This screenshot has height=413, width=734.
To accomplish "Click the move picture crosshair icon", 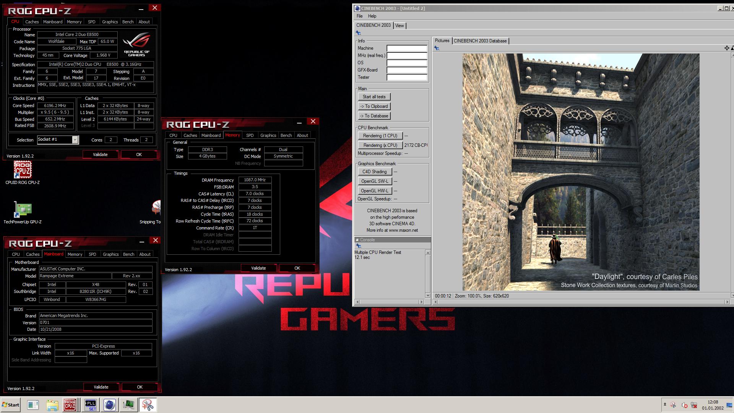I will (726, 48).
